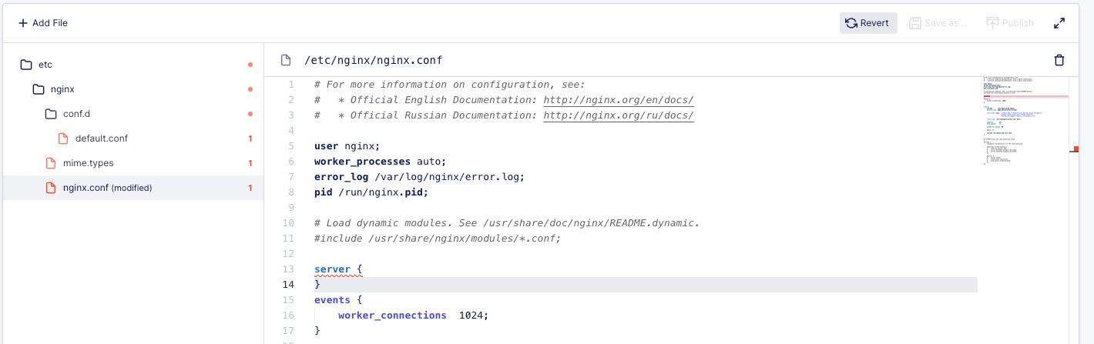Click the document icon beside /etc/nginx/nginx.conf
The image size is (1094, 344).
286,60
